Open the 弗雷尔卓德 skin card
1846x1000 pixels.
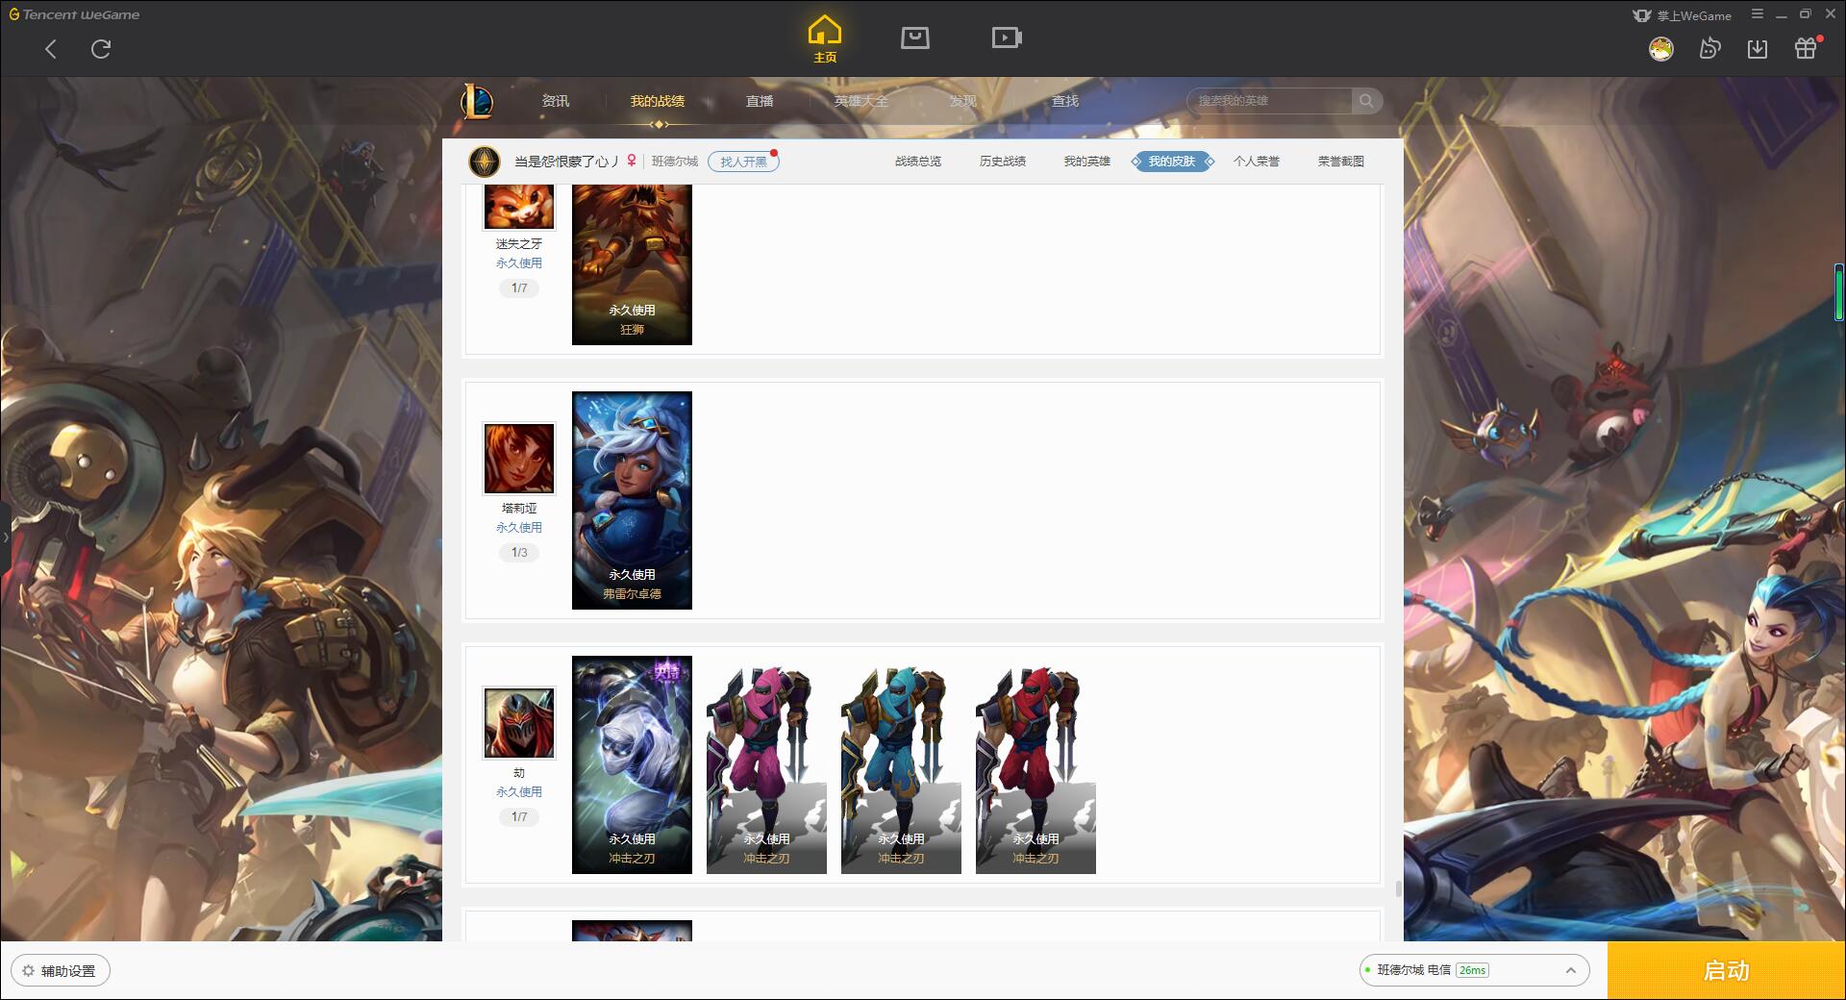coord(632,500)
